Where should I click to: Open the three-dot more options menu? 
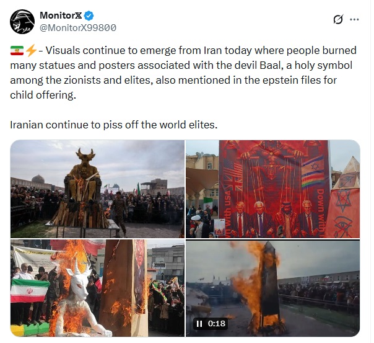coord(354,20)
